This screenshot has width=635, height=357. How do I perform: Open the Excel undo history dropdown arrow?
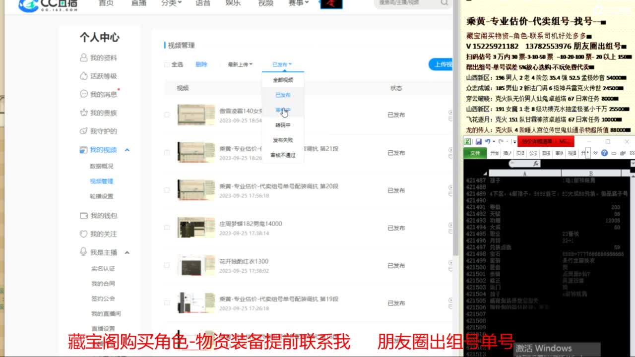[494, 141]
